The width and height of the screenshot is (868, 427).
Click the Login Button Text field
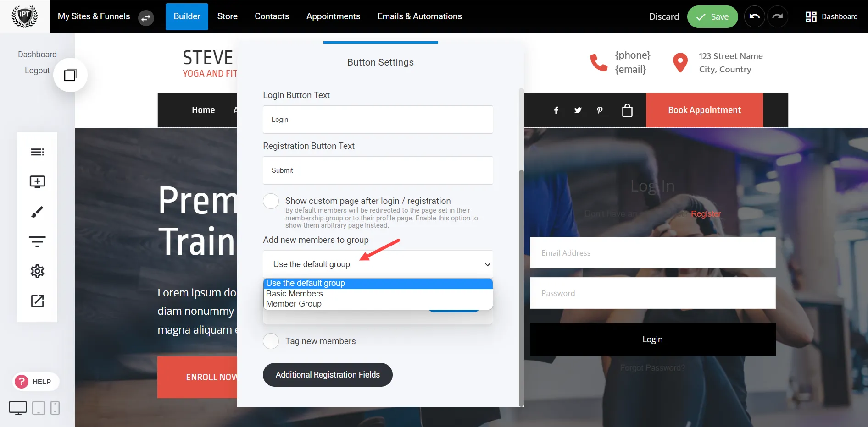coord(378,120)
